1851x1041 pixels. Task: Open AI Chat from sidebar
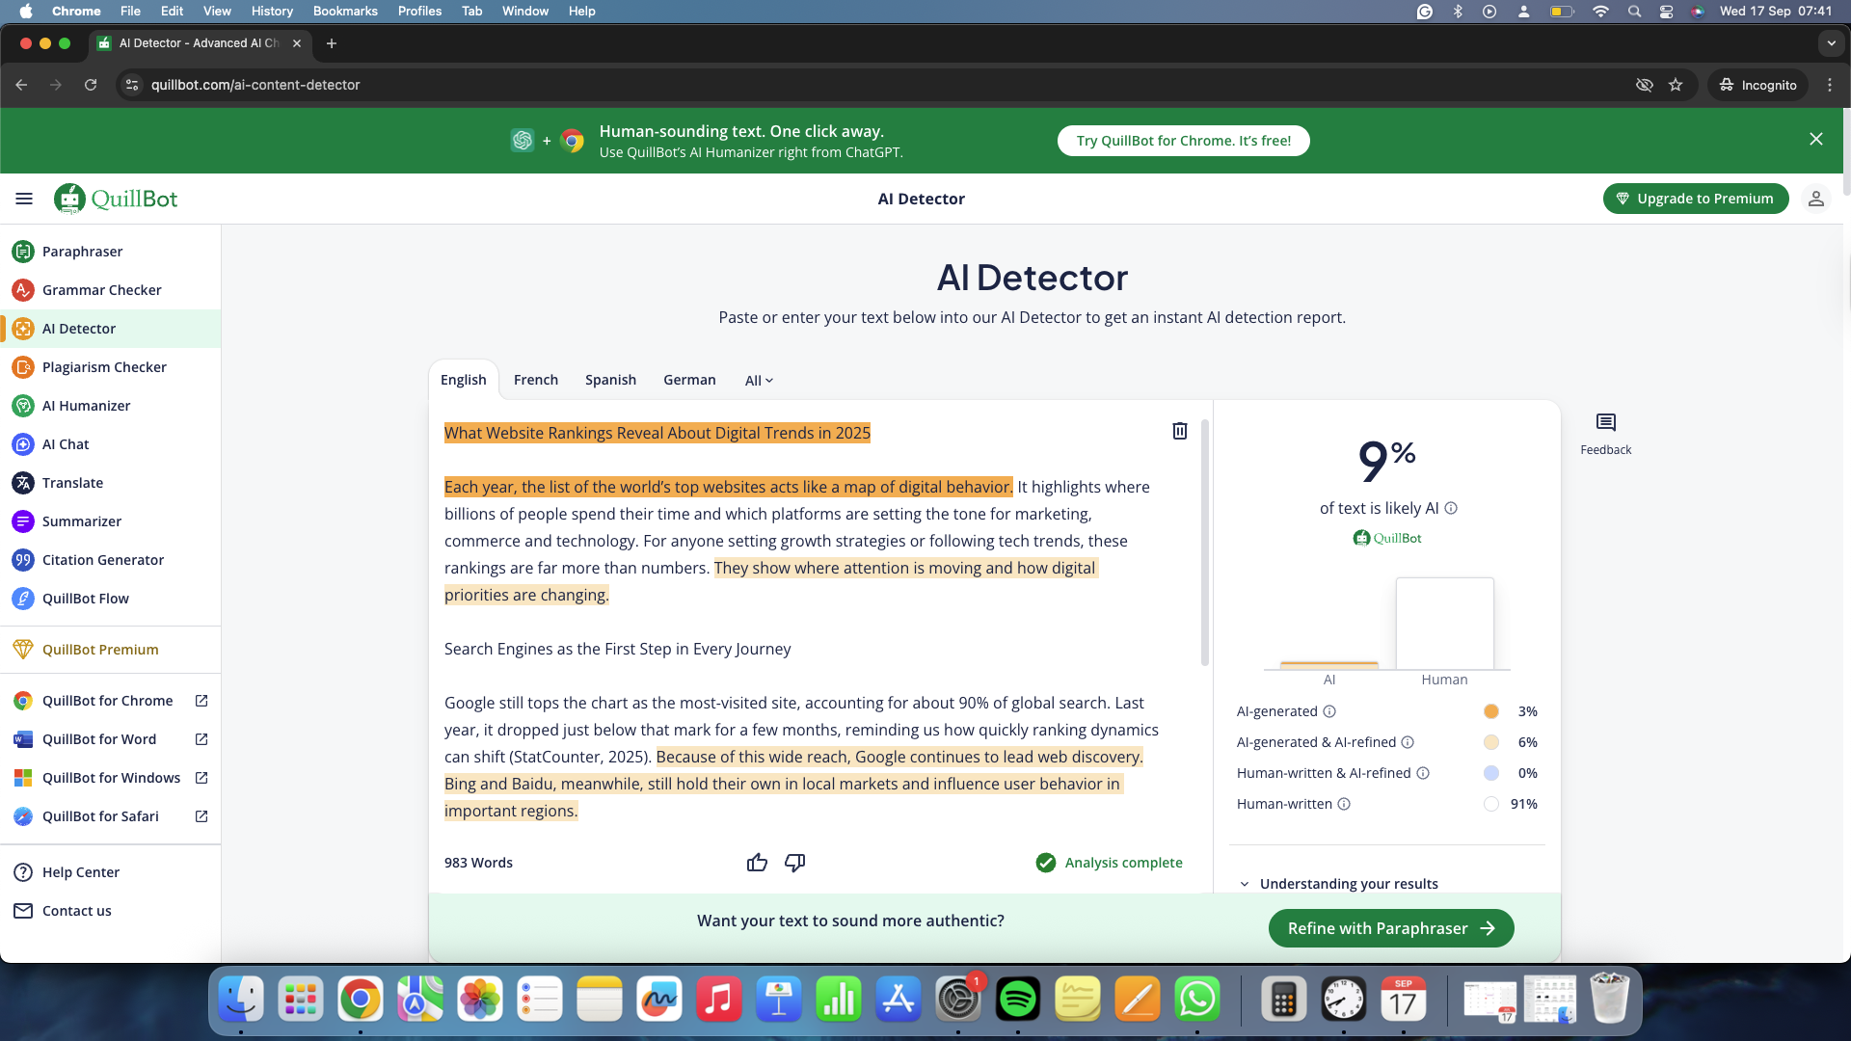click(x=110, y=444)
